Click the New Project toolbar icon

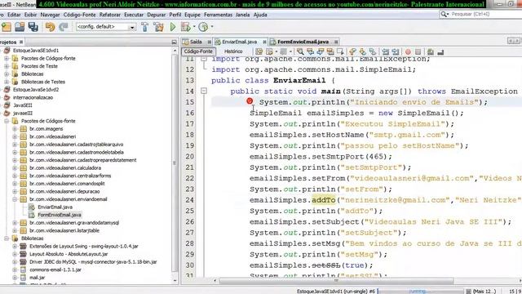(7, 27)
